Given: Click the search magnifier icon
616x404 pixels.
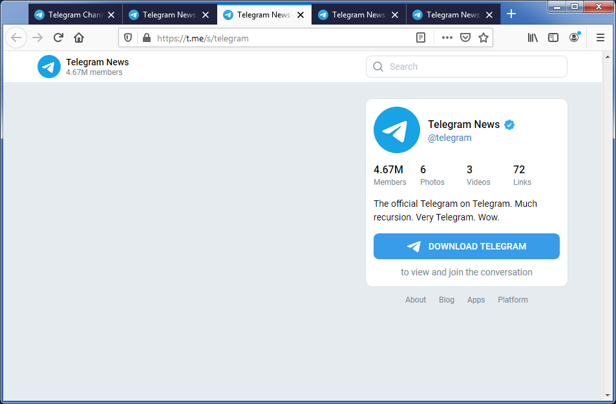Looking at the screenshot, I should (378, 67).
